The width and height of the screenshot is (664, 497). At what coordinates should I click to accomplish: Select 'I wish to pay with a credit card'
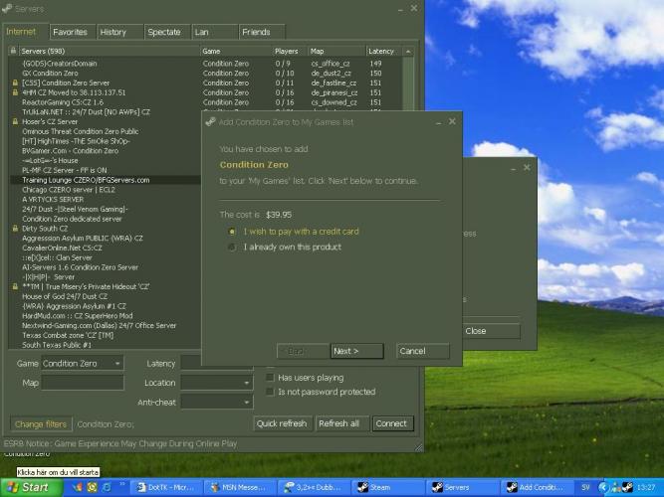pos(232,232)
